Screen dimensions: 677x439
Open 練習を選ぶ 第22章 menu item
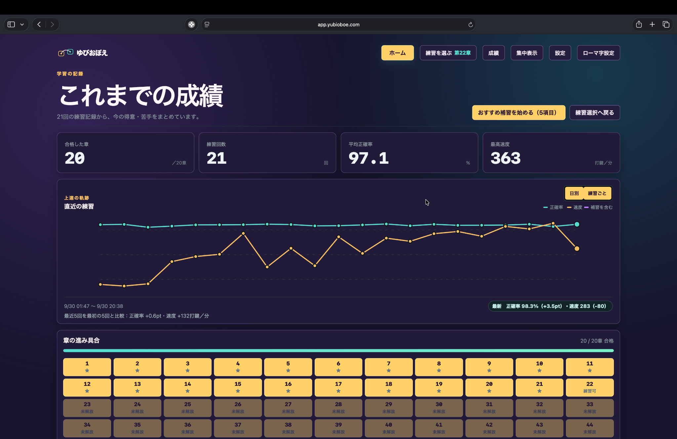[448, 53]
